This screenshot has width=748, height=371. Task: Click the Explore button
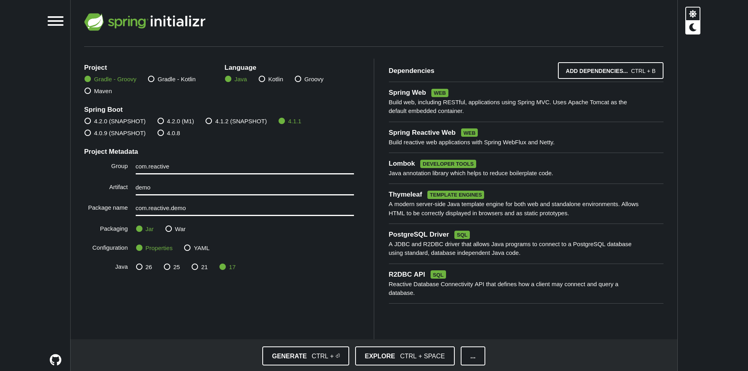(405, 356)
